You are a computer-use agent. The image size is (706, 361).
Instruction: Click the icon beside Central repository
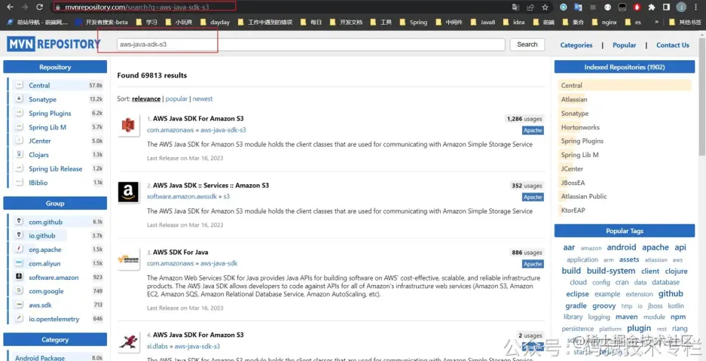20,85
